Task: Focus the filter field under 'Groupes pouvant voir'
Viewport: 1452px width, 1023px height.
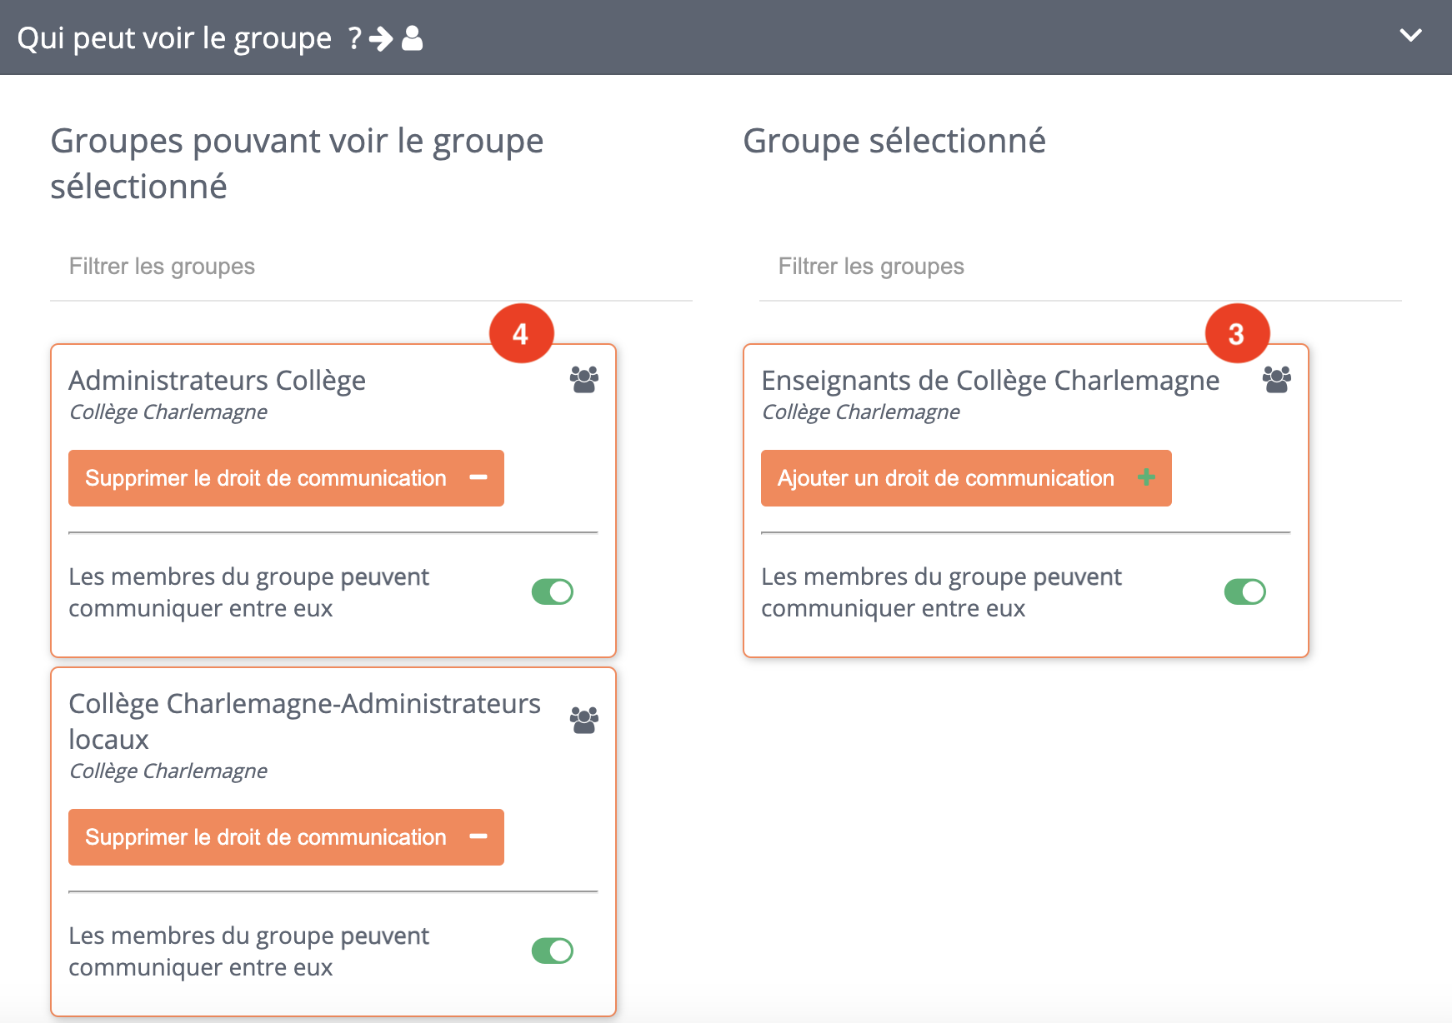Action: point(371,267)
